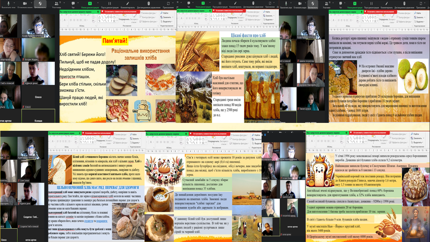Open Эффекты фигуры above Пам'ятай! slide
Viewport: 430px width, 242px height.
pyautogui.click(x=148, y=22)
